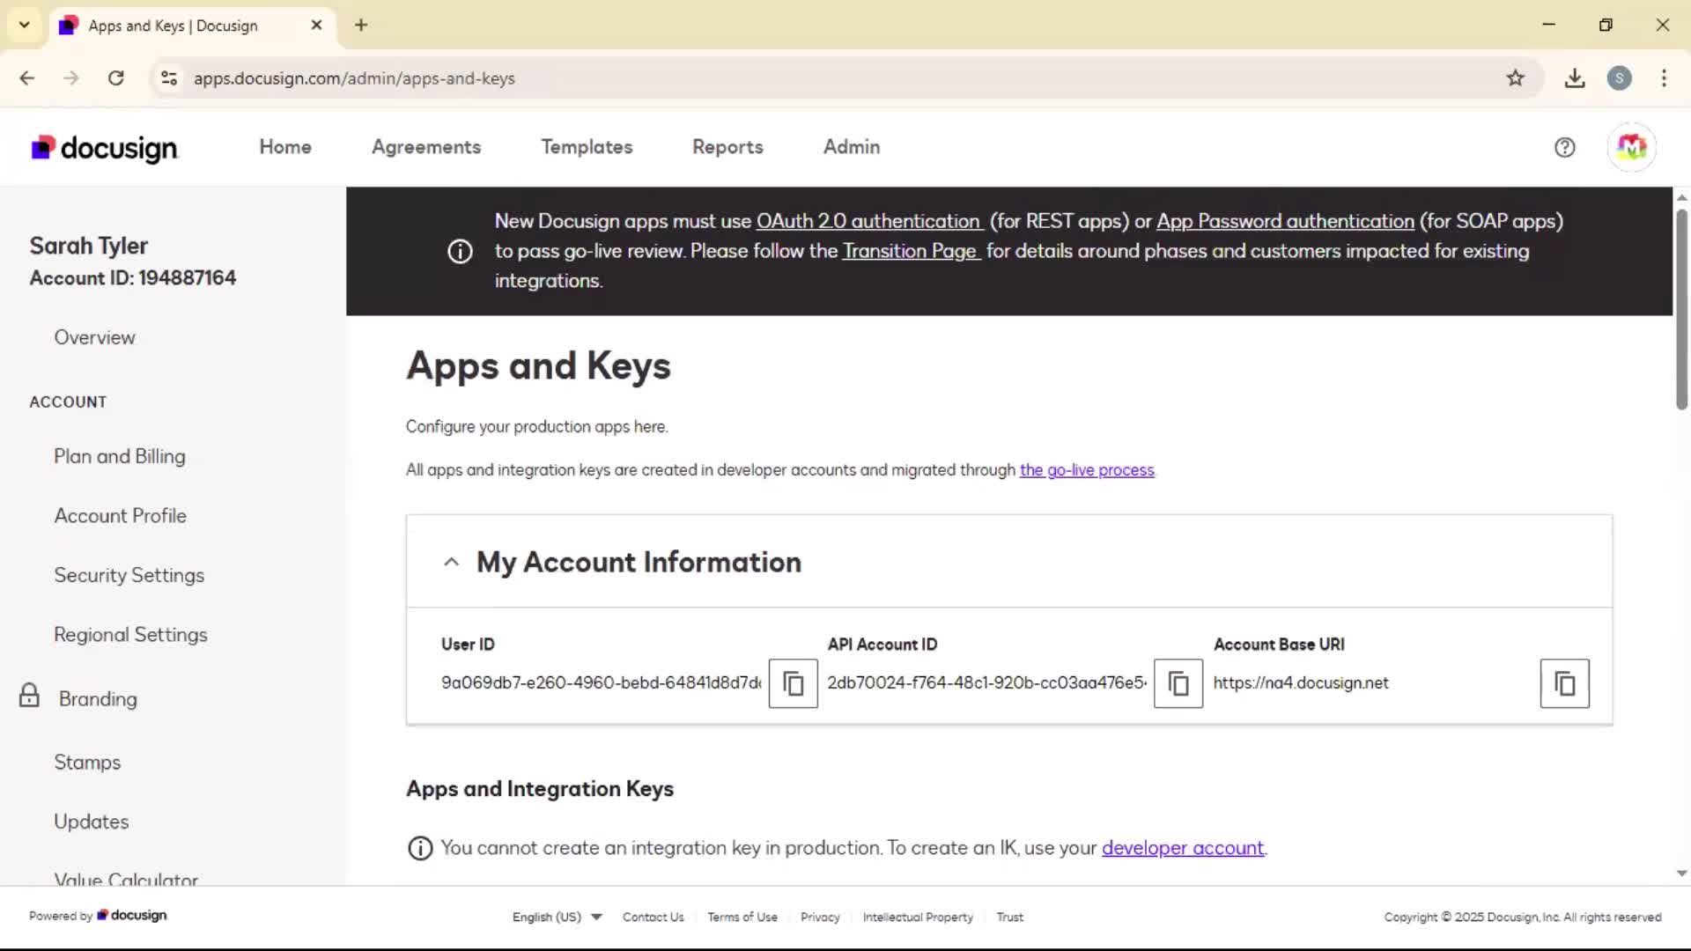This screenshot has width=1691, height=951.
Task: Click Account ID: 194887164 text
Action: [132, 278]
